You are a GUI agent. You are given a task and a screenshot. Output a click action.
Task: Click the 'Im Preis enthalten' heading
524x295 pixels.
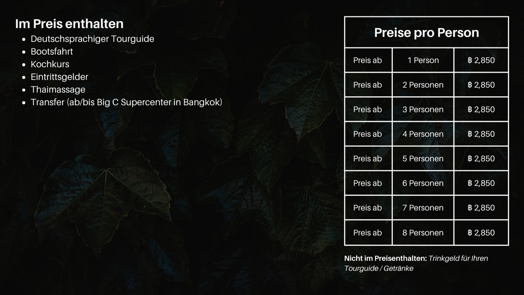(69, 24)
